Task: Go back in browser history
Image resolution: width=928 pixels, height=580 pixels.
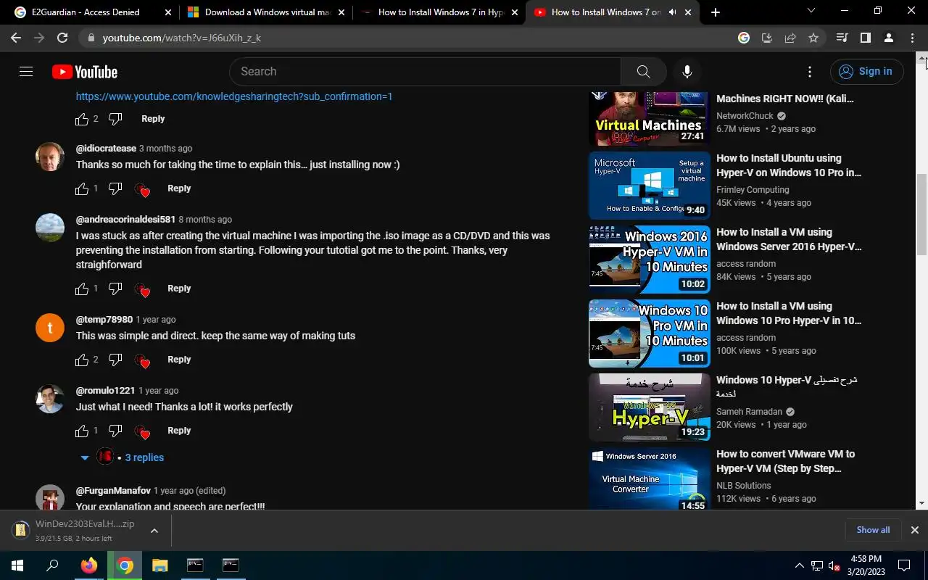Action: pos(16,38)
